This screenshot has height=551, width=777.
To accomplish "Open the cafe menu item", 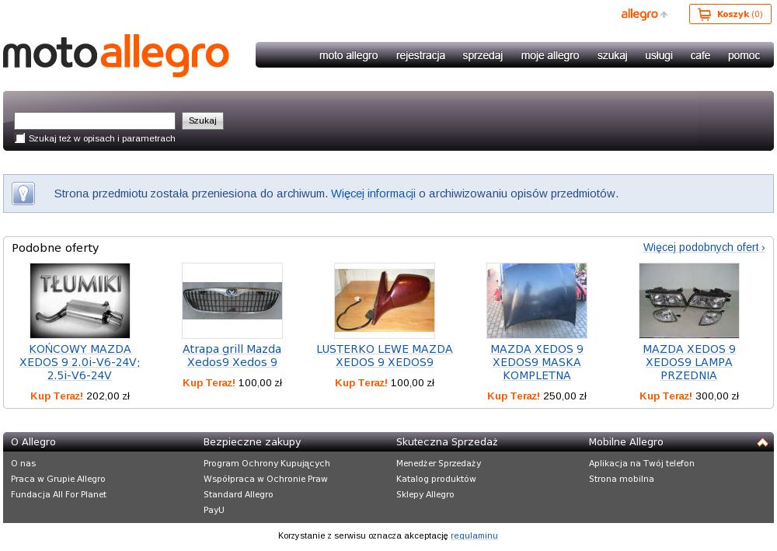I will pyautogui.click(x=700, y=55).
